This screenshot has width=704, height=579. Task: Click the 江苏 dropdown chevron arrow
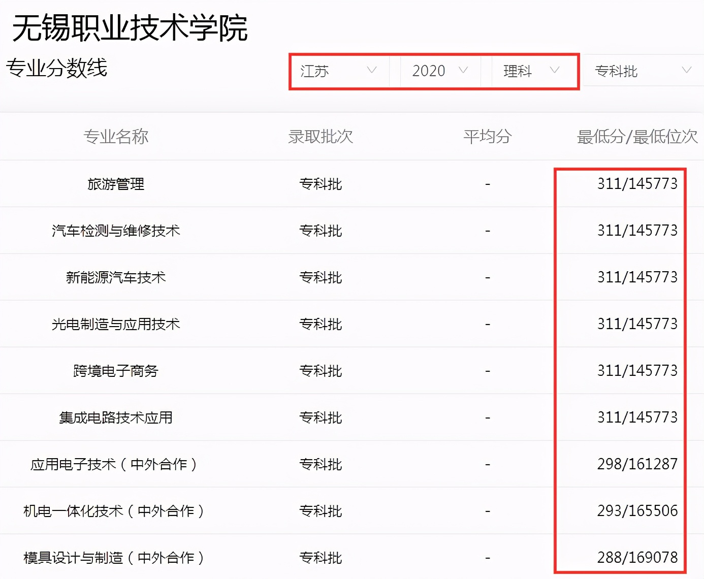point(372,71)
